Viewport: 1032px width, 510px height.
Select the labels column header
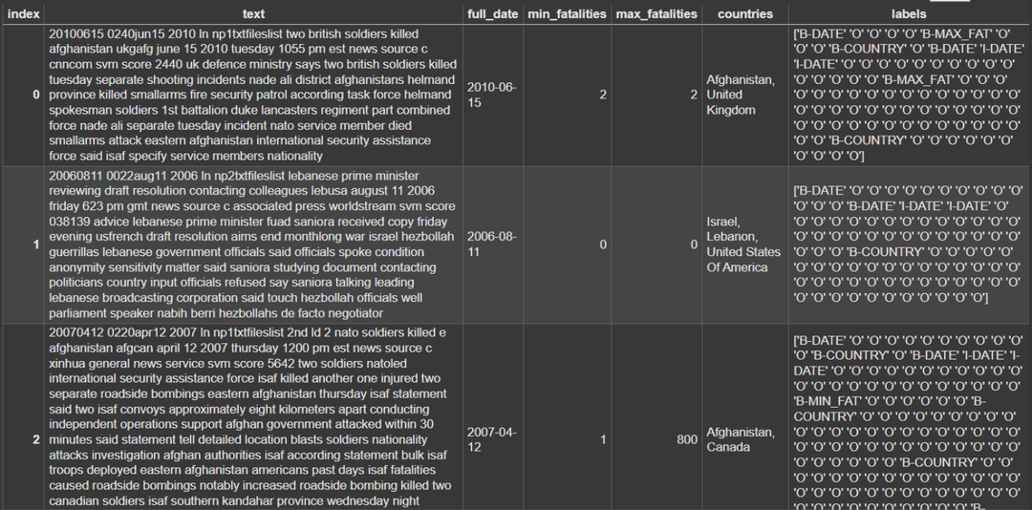point(909,13)
